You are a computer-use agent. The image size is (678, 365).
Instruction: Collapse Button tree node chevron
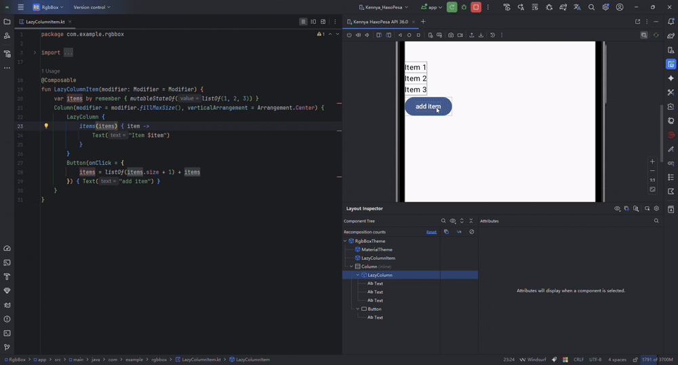357,309
